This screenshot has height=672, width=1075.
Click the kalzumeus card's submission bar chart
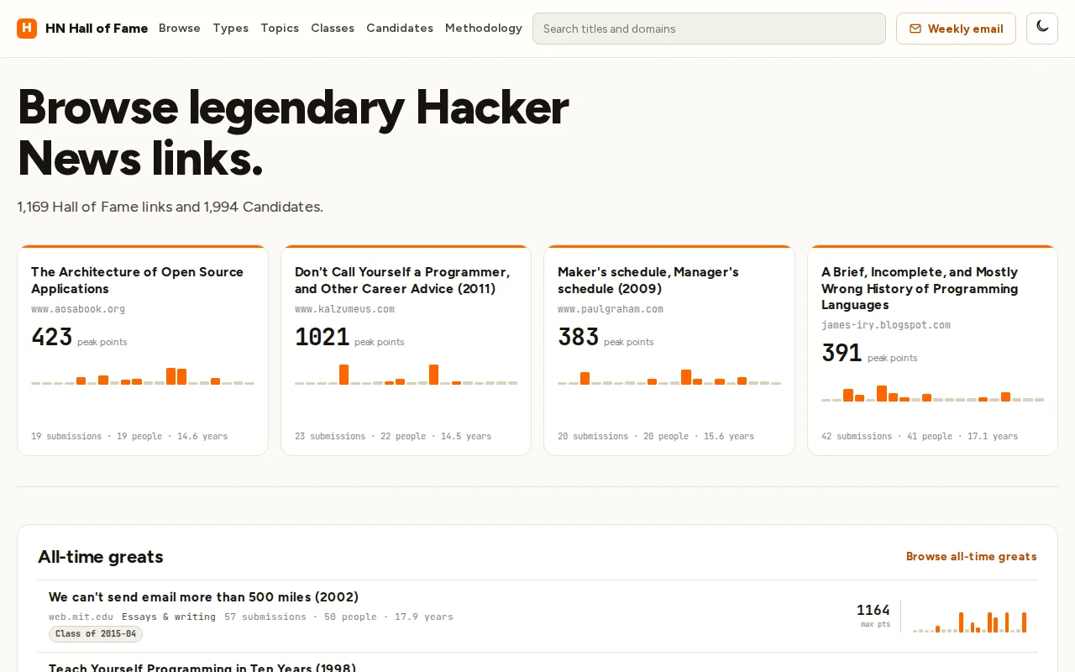[406, 374]
